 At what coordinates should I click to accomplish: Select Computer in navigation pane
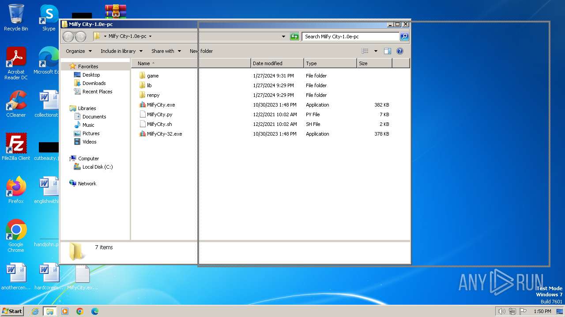(88, 158)
